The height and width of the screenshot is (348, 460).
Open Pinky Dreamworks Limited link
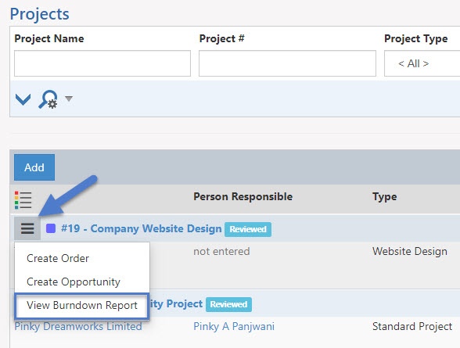click(x=78, y=326)
